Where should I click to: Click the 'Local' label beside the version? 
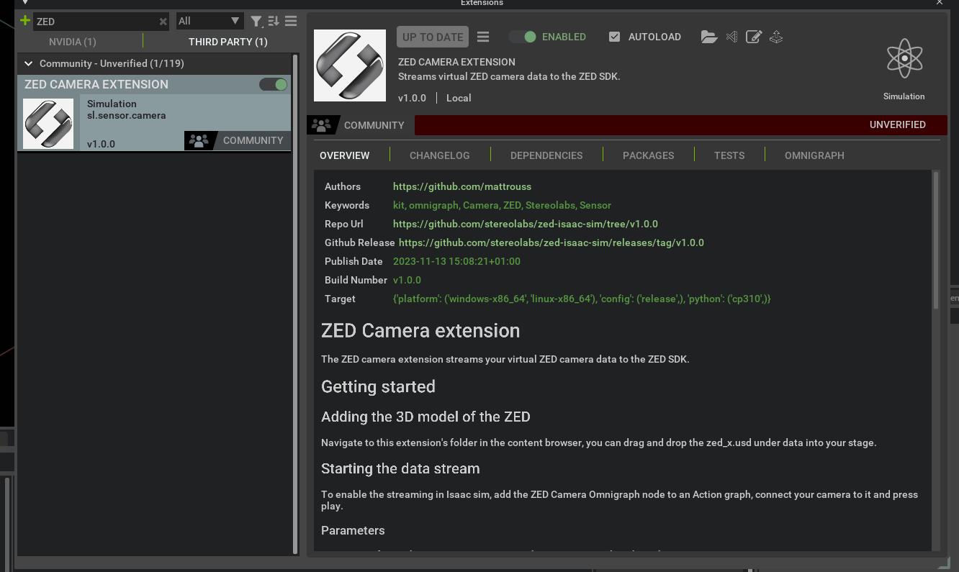459,98
